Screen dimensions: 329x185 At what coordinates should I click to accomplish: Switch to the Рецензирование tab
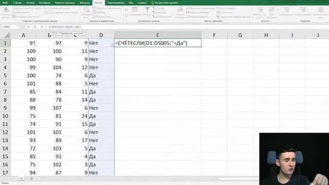(116, 3)
